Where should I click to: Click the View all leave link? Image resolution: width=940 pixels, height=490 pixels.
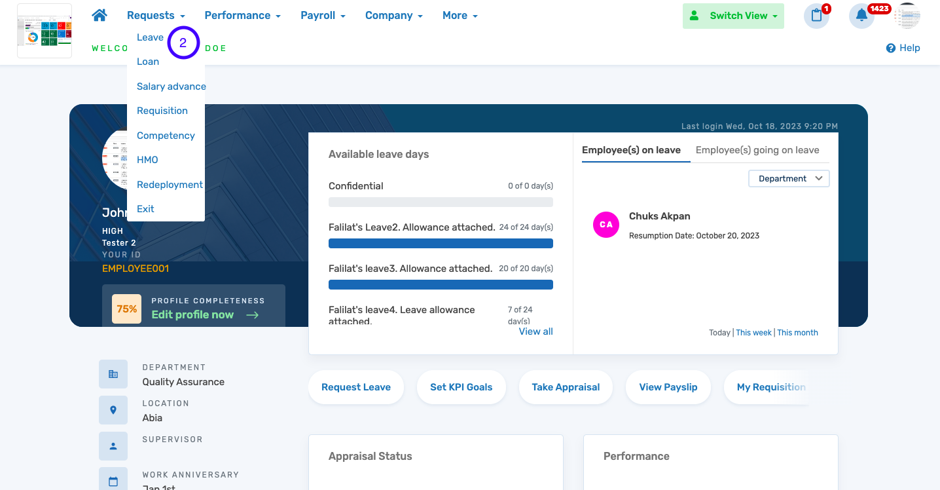[535, 331]
